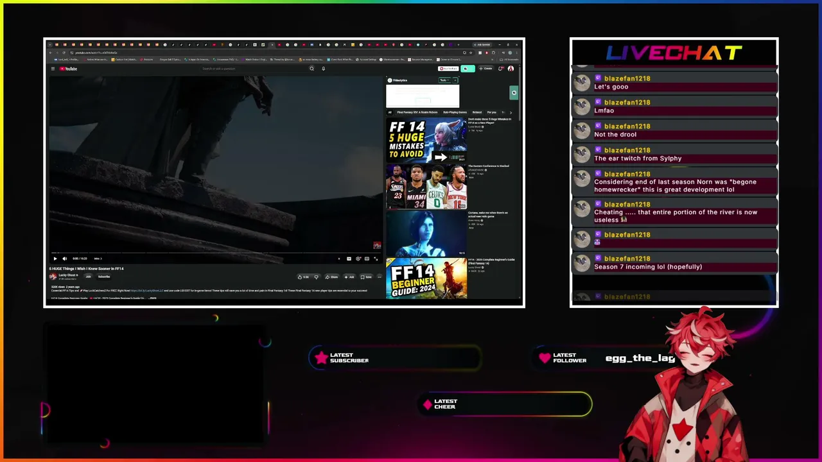Open the browser three-dot menu
This screenshot has width=822, height=462.
click(x=518, y=53)
